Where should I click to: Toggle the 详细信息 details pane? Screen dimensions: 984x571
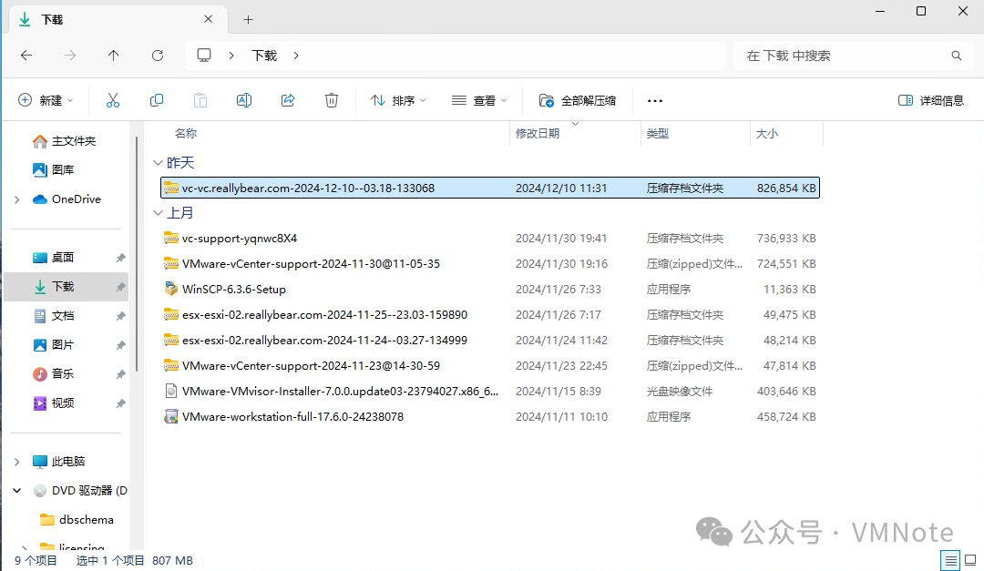(931, 100)
